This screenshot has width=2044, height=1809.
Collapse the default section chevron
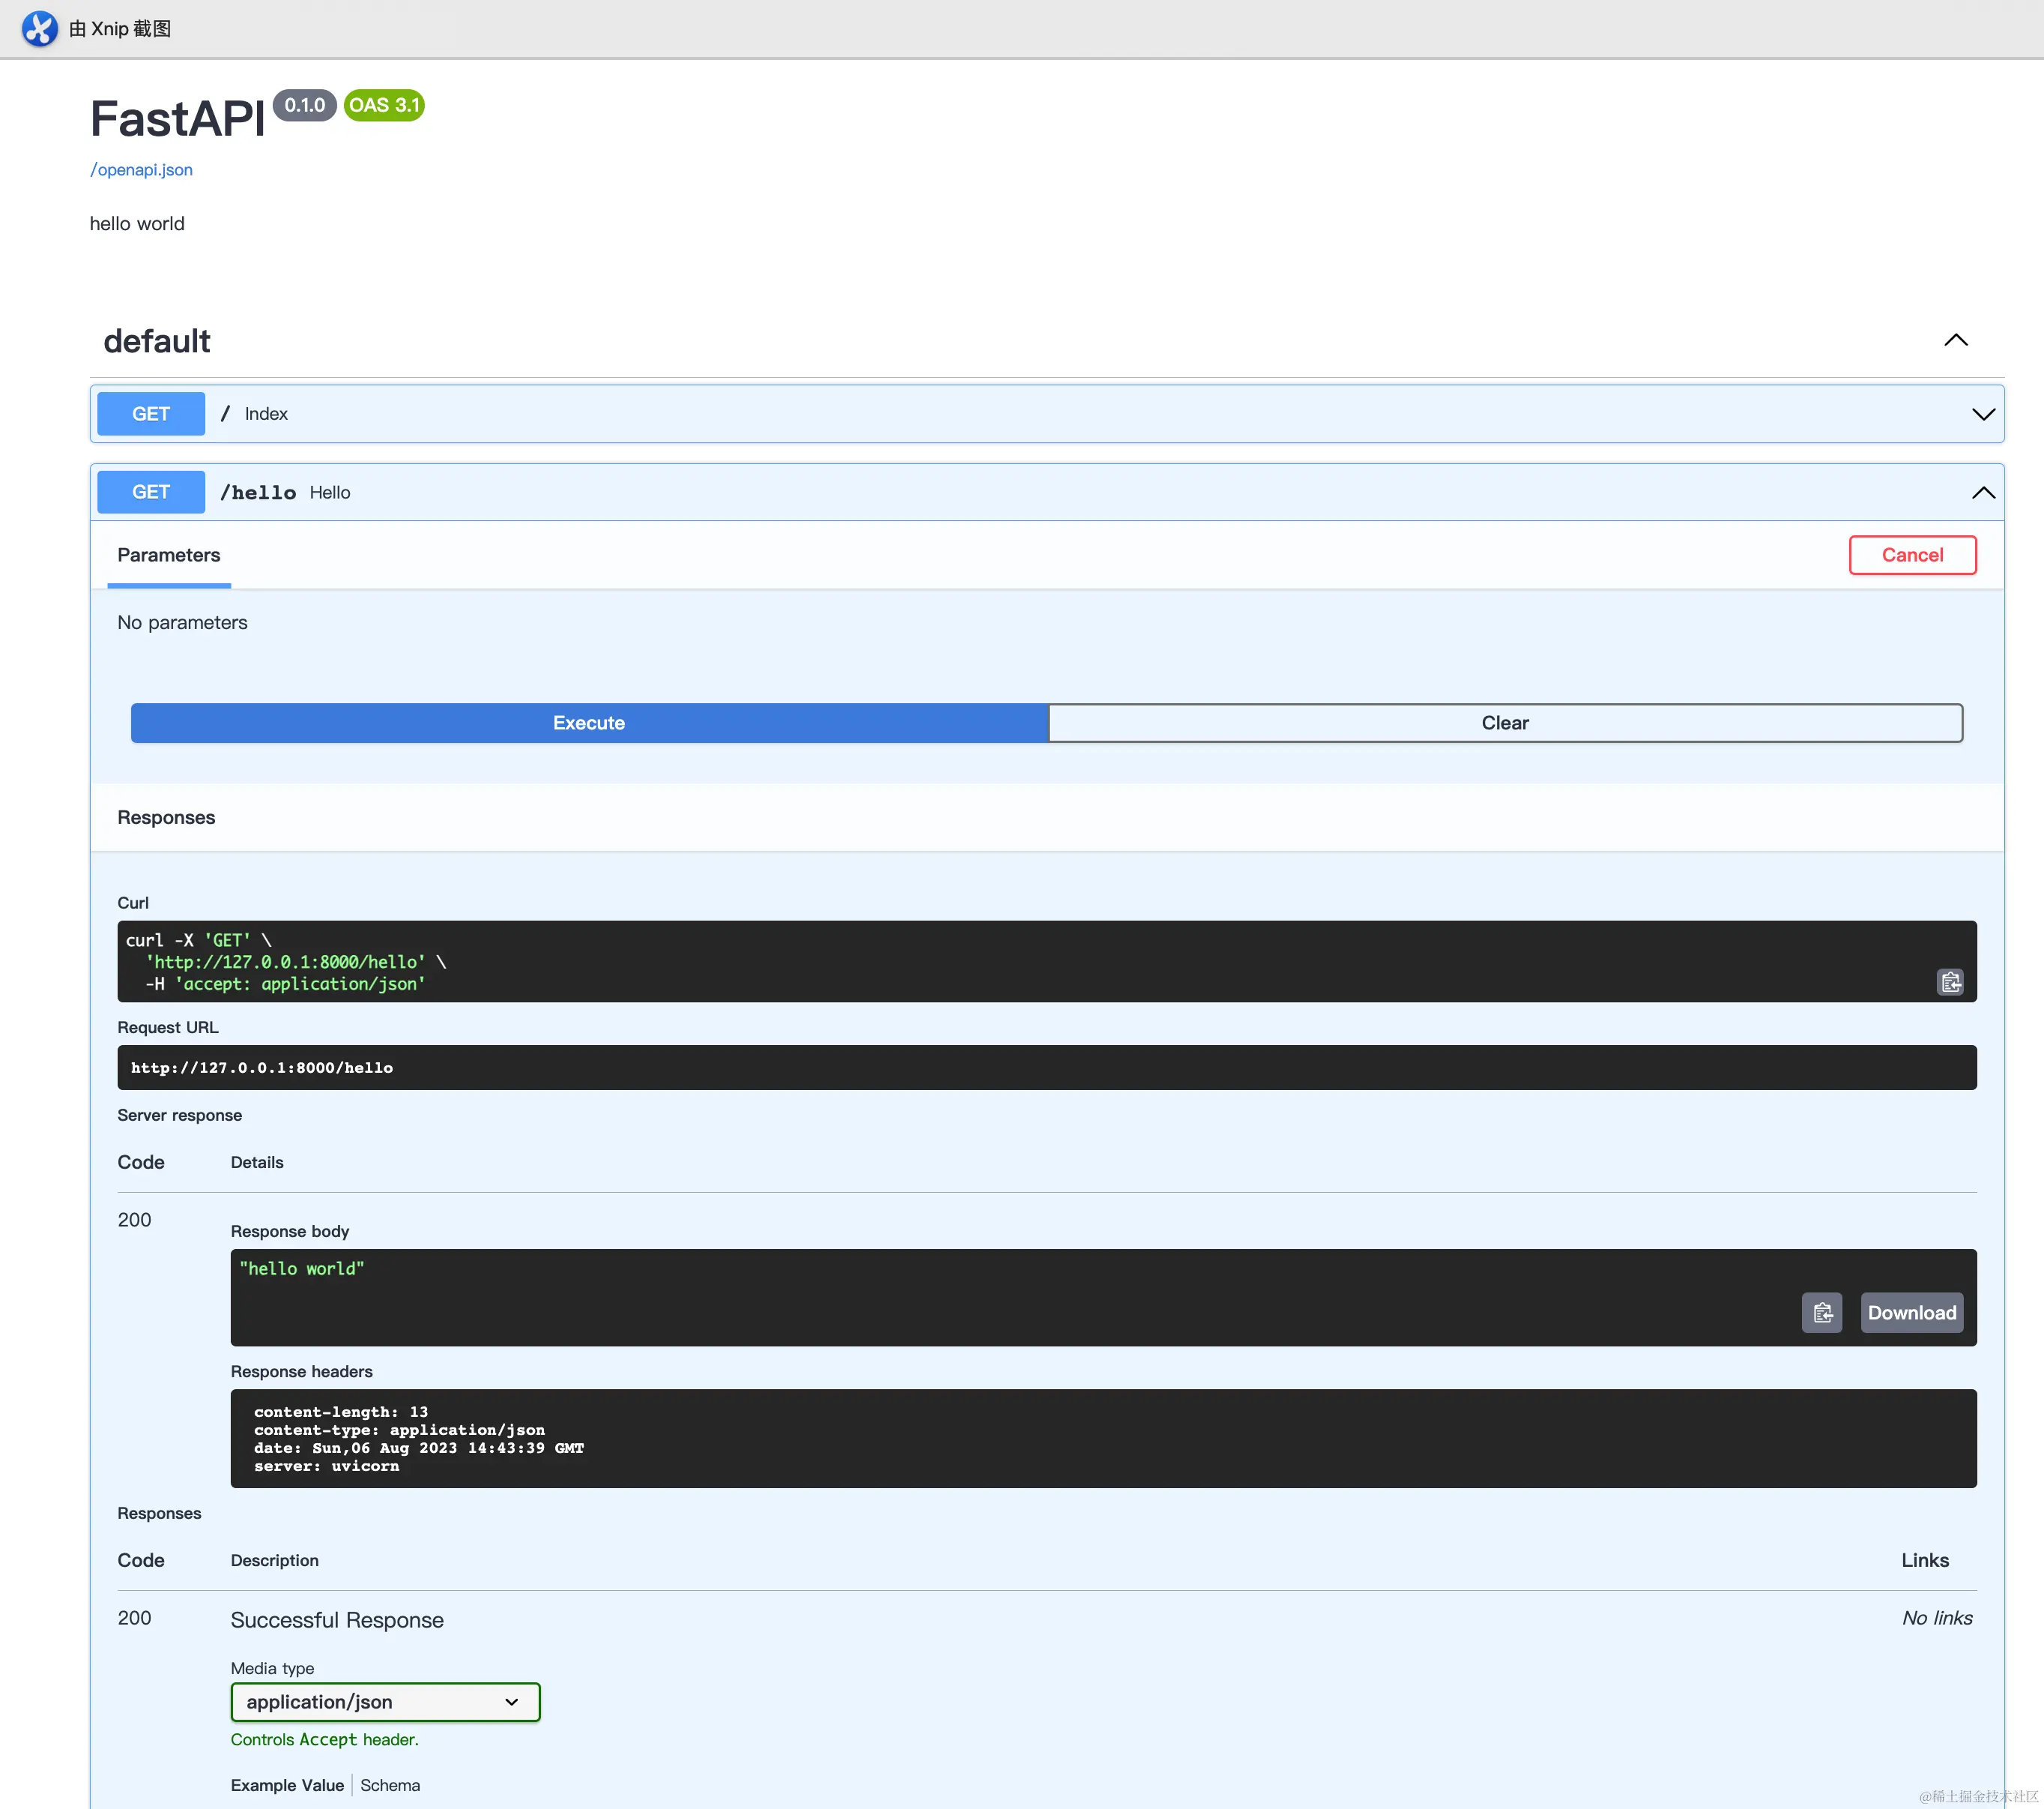1955,340
